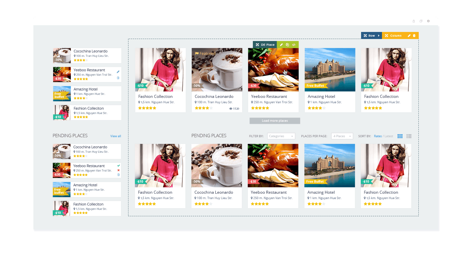This screenshot has height=263, width=472.
Task: Select the Column element label
Action: (x=396, y=35)
